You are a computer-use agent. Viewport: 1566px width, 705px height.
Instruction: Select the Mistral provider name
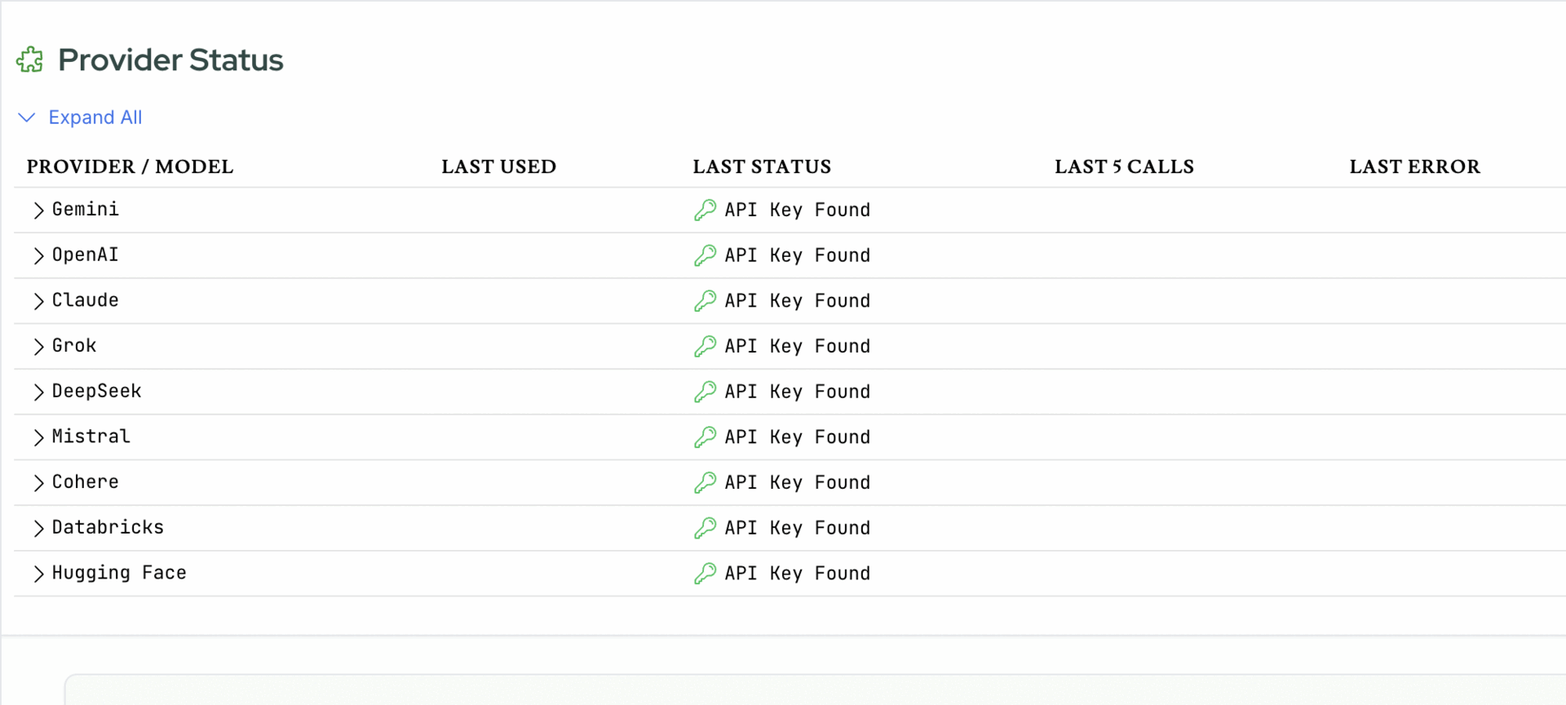pos(91,437)
